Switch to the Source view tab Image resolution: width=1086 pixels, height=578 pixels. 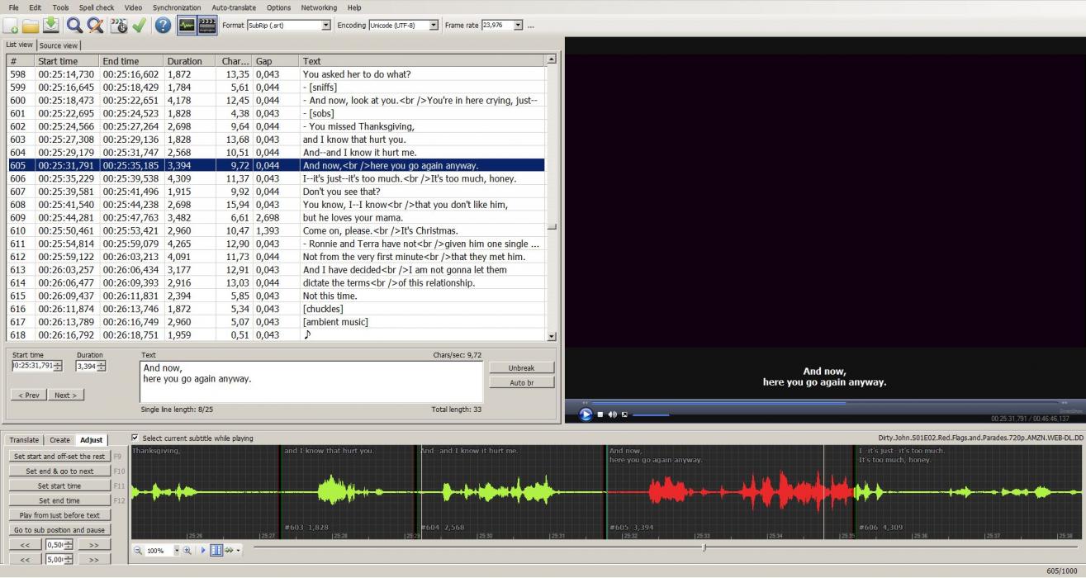(59, 45)
